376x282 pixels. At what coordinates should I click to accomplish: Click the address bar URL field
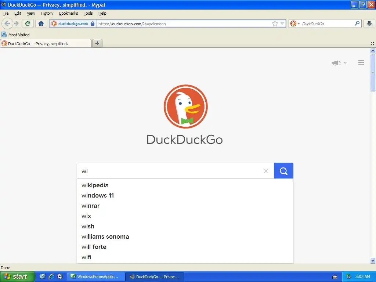(x=184, y=23)
